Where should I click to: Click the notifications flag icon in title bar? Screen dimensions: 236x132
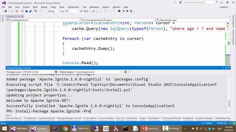click(x=175, y=3)
